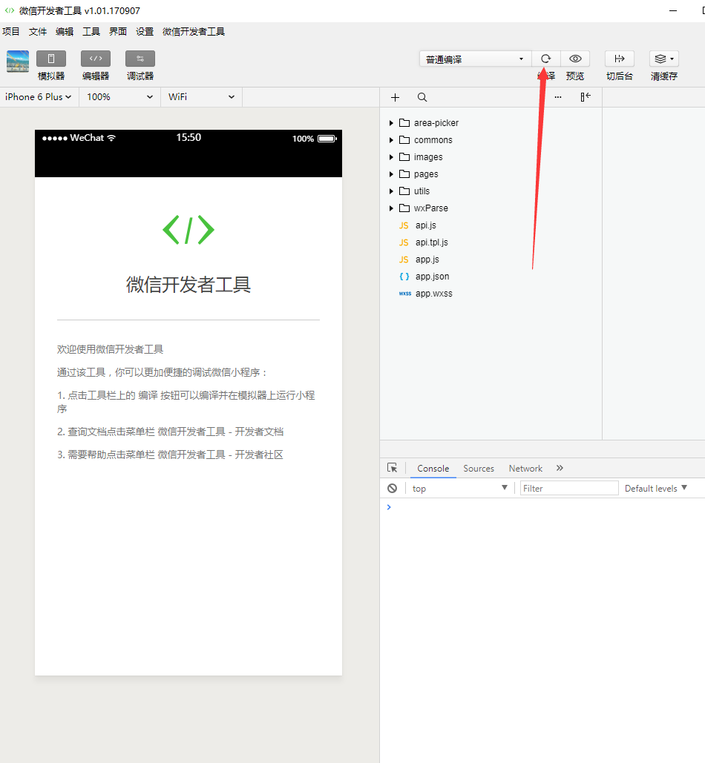Click the wxss icon beside app.wxss

pos(404,294)
